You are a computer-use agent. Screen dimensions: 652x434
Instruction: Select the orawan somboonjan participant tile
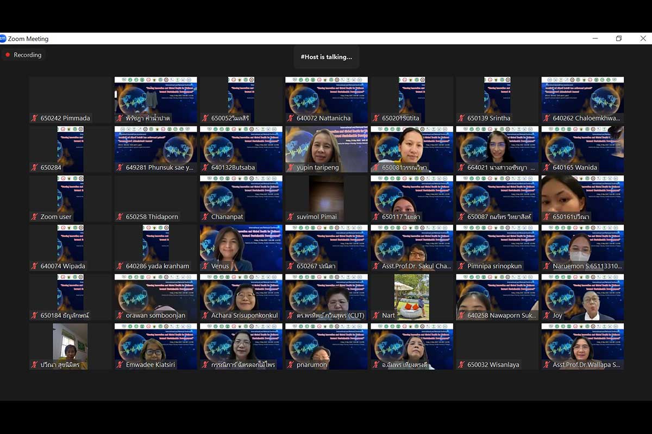(155, 297)
